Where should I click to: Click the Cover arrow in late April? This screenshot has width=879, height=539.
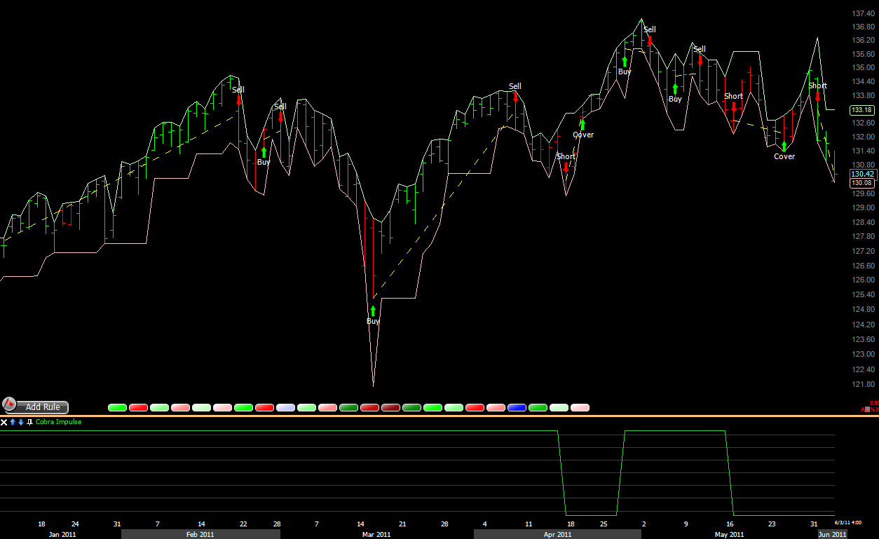(x=582, y=124)
